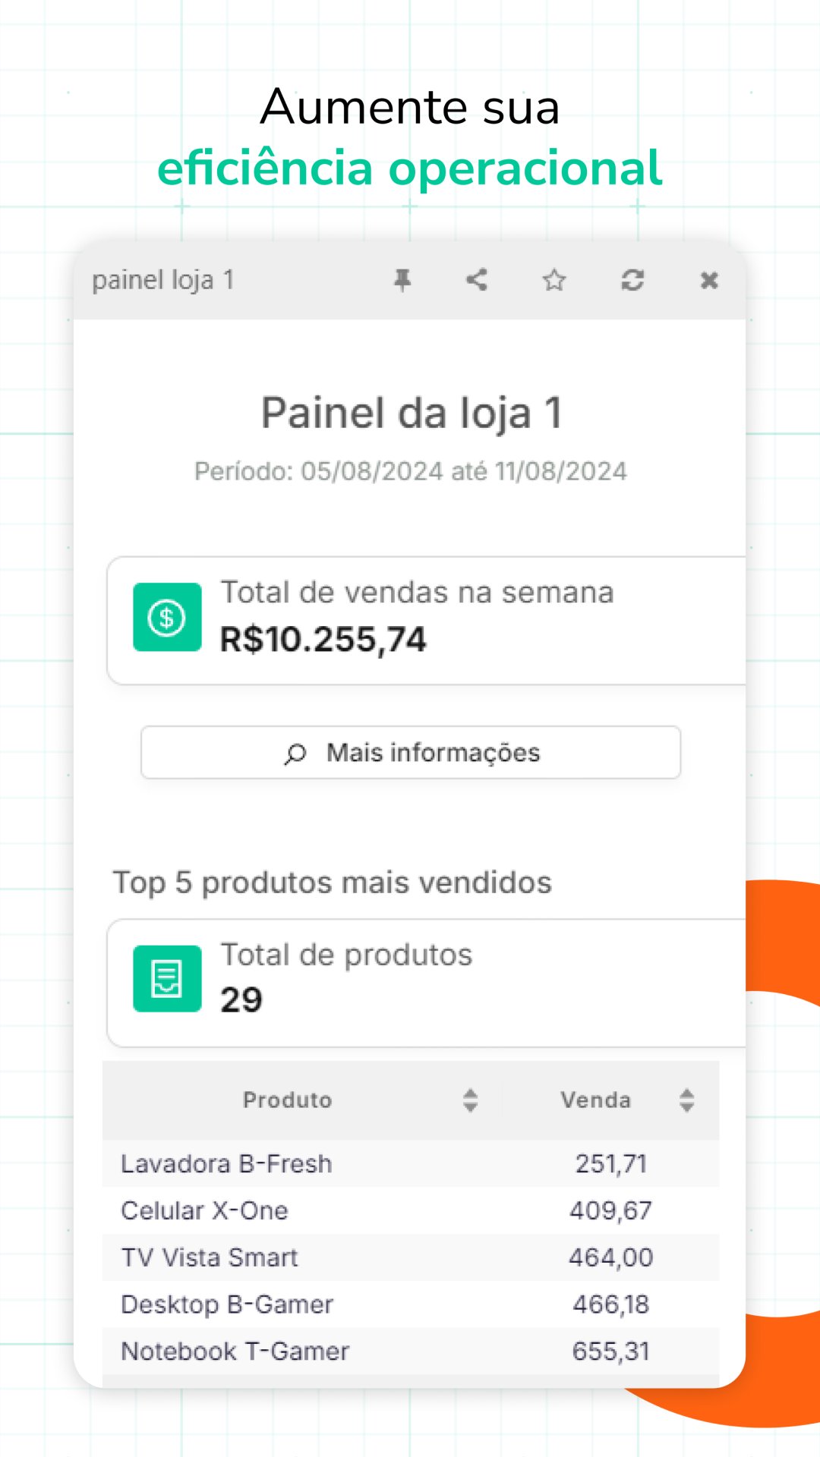Click the magnifier icon in Mais informações
Viewport: 820px width, 1457px height.
[x=295, y=754]
